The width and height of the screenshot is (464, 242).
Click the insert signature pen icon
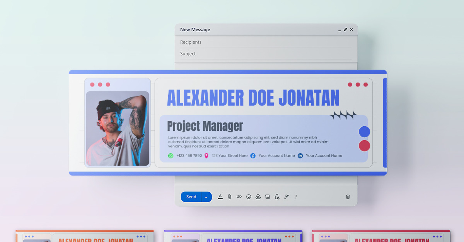[287, 196]
